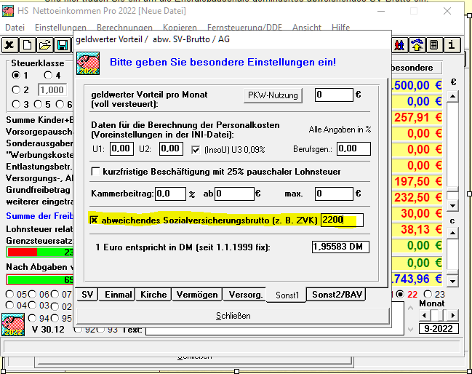Save using the floppy disk icon
Image resolution: width=472 pixels, height=374 pixels.
coord(62,45)
